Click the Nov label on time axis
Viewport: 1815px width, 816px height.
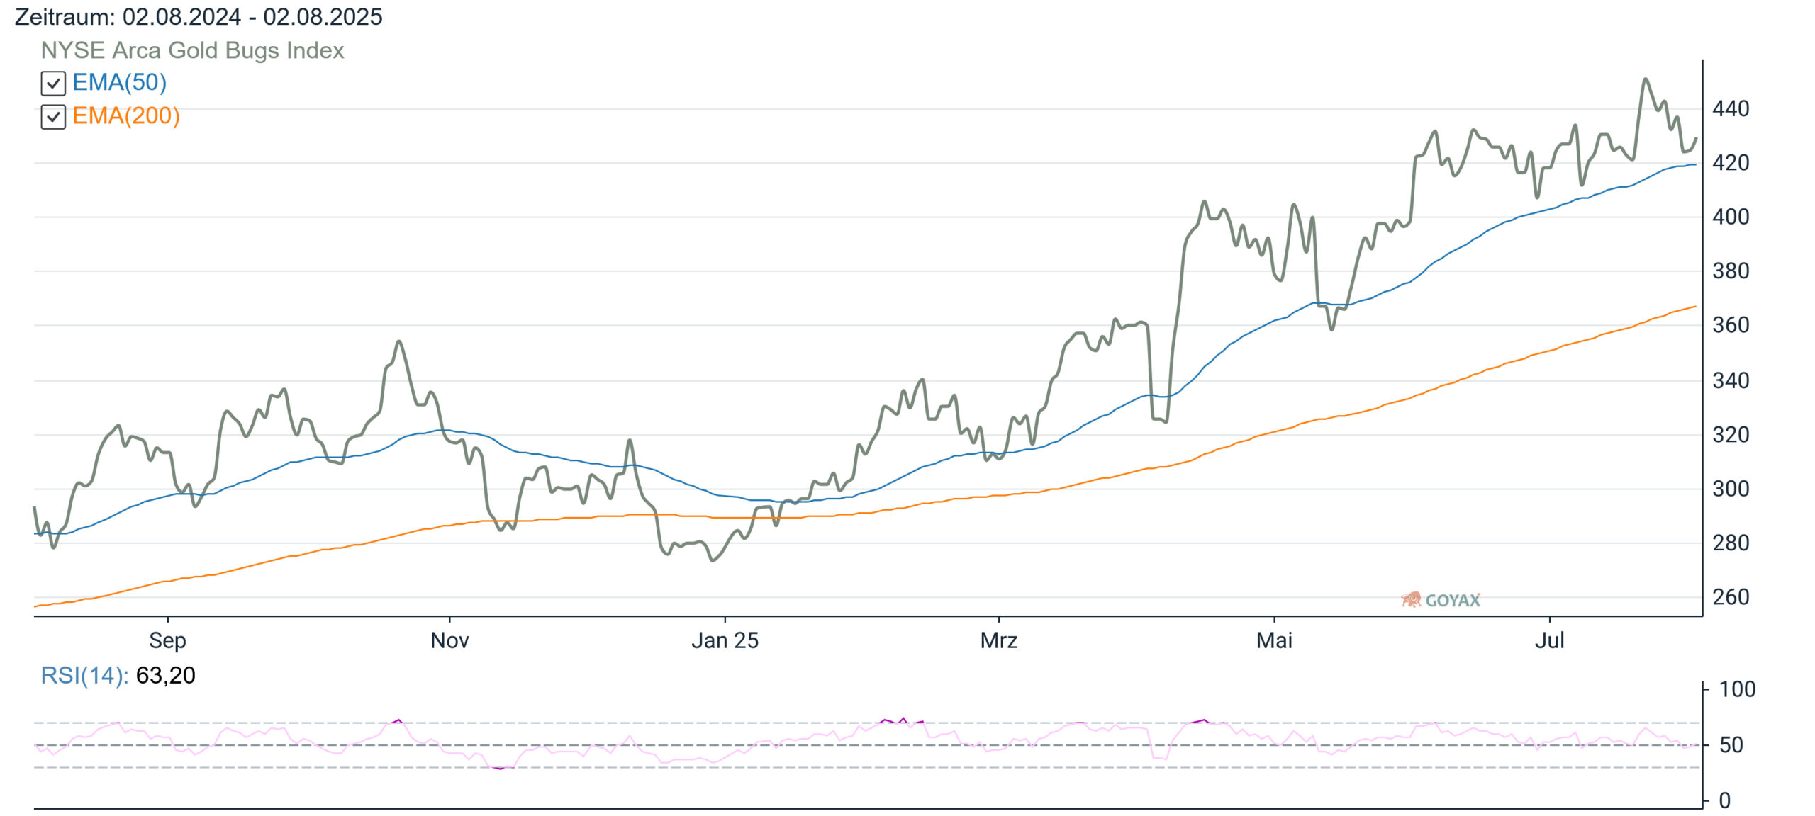pos(449,640)
